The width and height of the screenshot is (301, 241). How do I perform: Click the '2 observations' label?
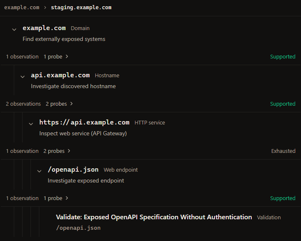click(23, 104)
